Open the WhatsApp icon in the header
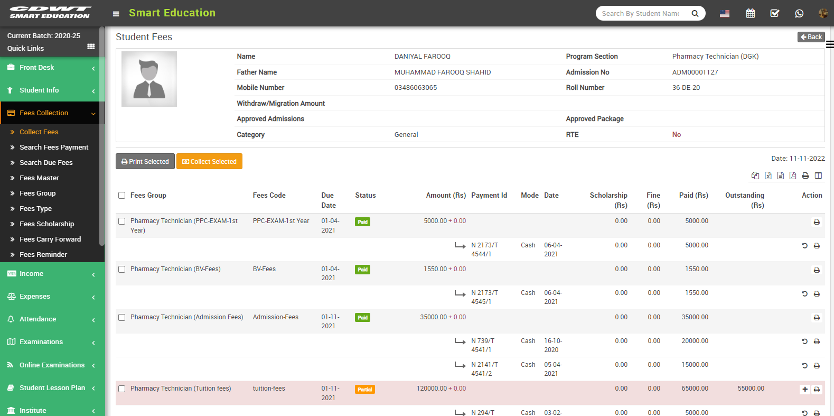The width and height of the screenshot is (834, 416). point(799,13)
